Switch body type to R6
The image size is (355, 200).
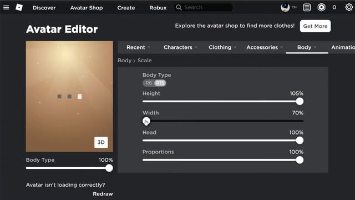pos(149,83)
